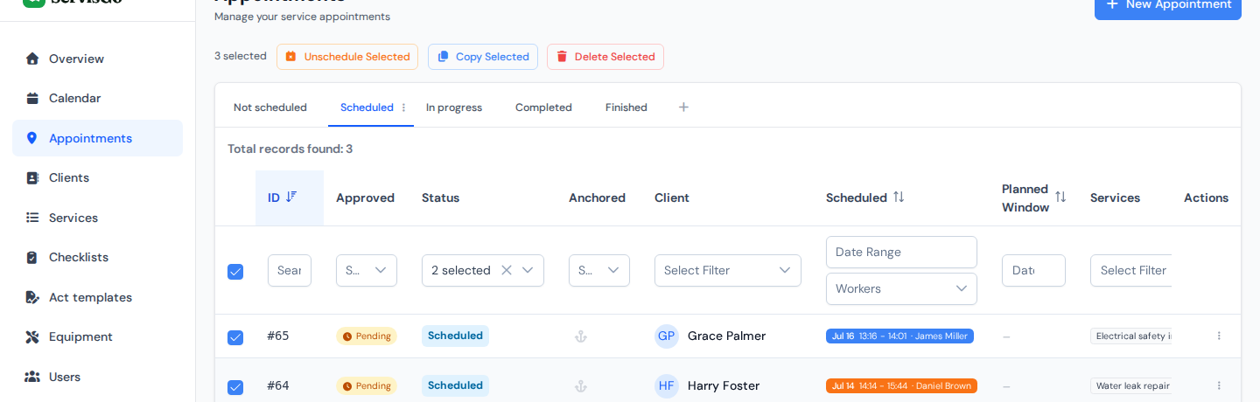Viewport: 1260px width, 402px height.
Task: Open the Anchored filter dropdown
Action: [x=599, y=270]
